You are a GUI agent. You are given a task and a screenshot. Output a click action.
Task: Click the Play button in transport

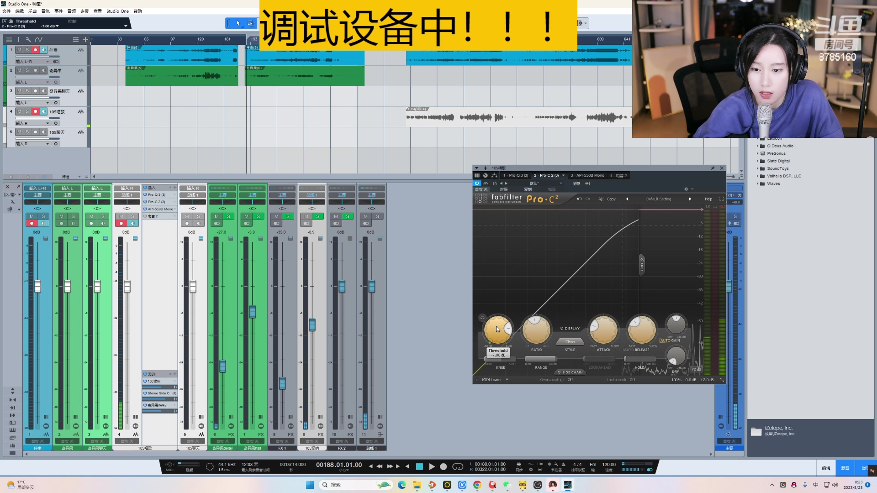click(x=432, y=467)
